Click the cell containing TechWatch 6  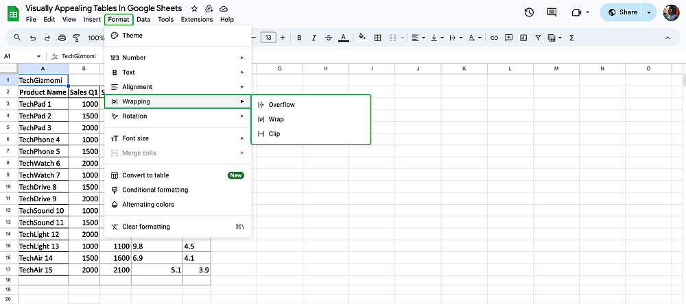[x=43, y=164]
